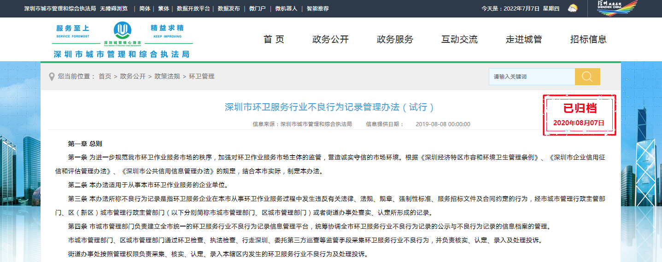Click the weather icon beside the date
Screen dimensions: 662x262
tap(572, 8)
